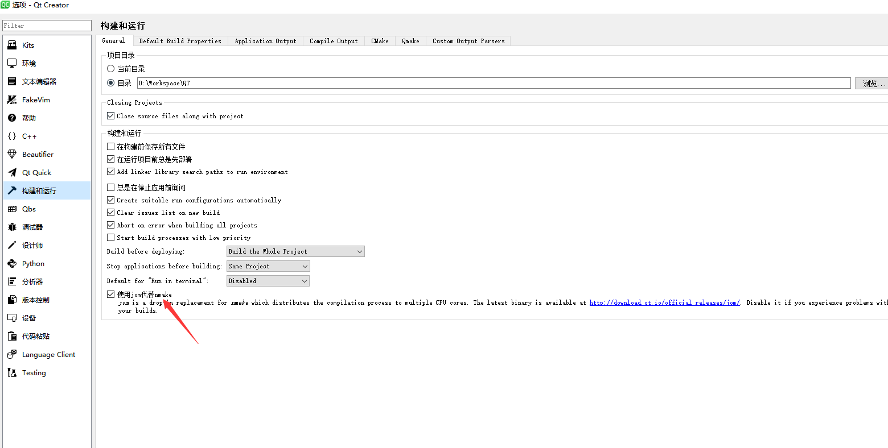Click the Testing flask icon
888x448 pixels.
tap(12, 372)
